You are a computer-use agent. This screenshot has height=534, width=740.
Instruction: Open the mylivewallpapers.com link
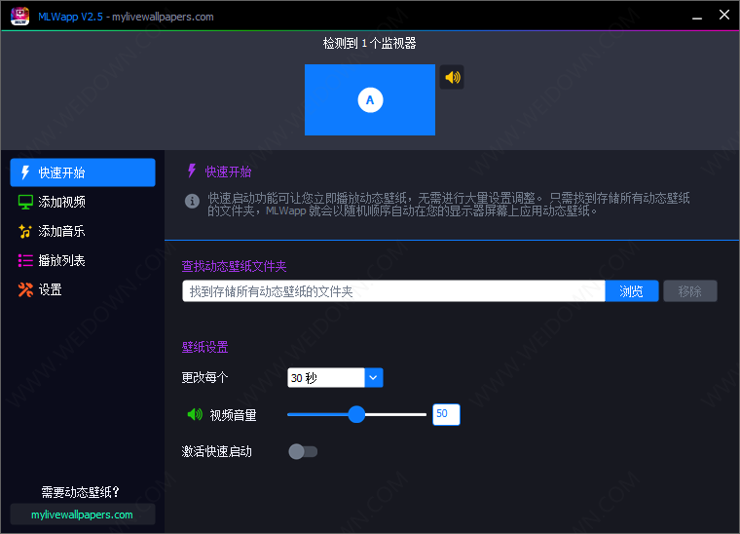click(x=82, y=515)
